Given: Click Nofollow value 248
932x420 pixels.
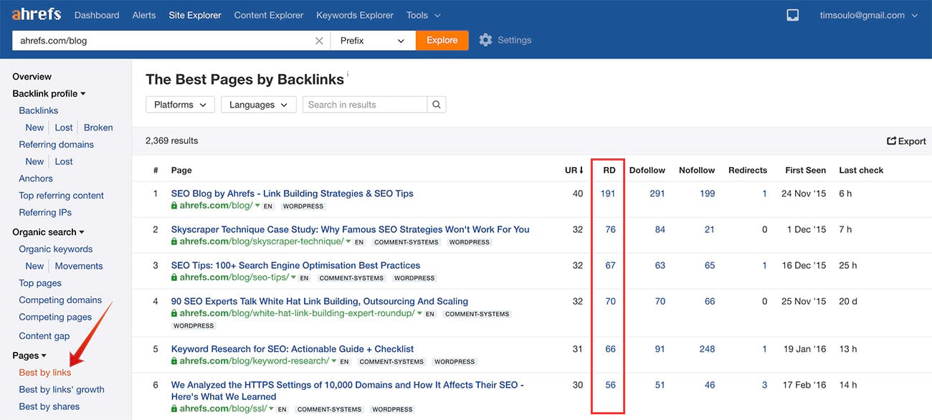Looking at the screenshot, I should click(707, 349).
